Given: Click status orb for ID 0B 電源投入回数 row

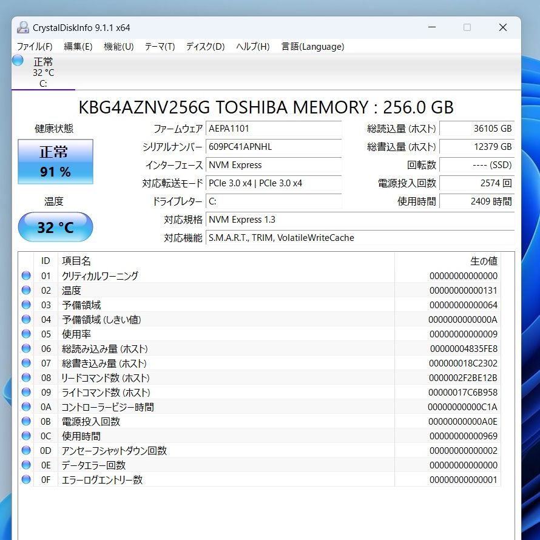Looking at the screenshot, I should pos(26,421).
